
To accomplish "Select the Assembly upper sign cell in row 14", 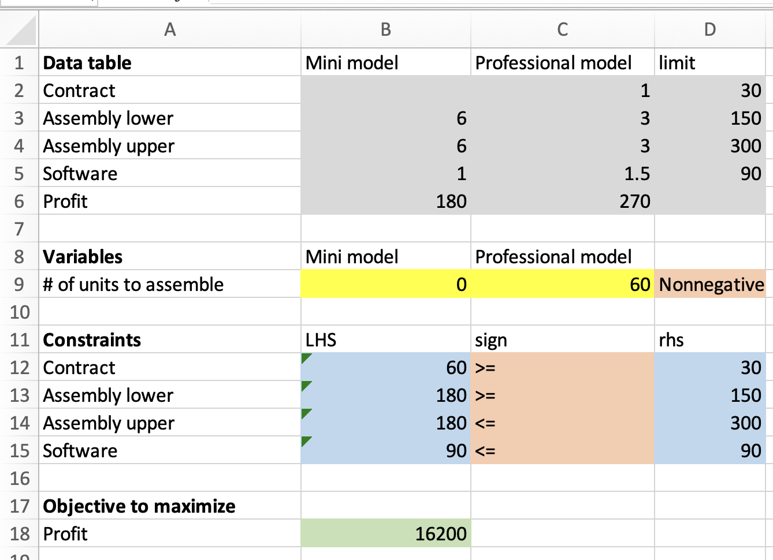I will click(562, 423).
